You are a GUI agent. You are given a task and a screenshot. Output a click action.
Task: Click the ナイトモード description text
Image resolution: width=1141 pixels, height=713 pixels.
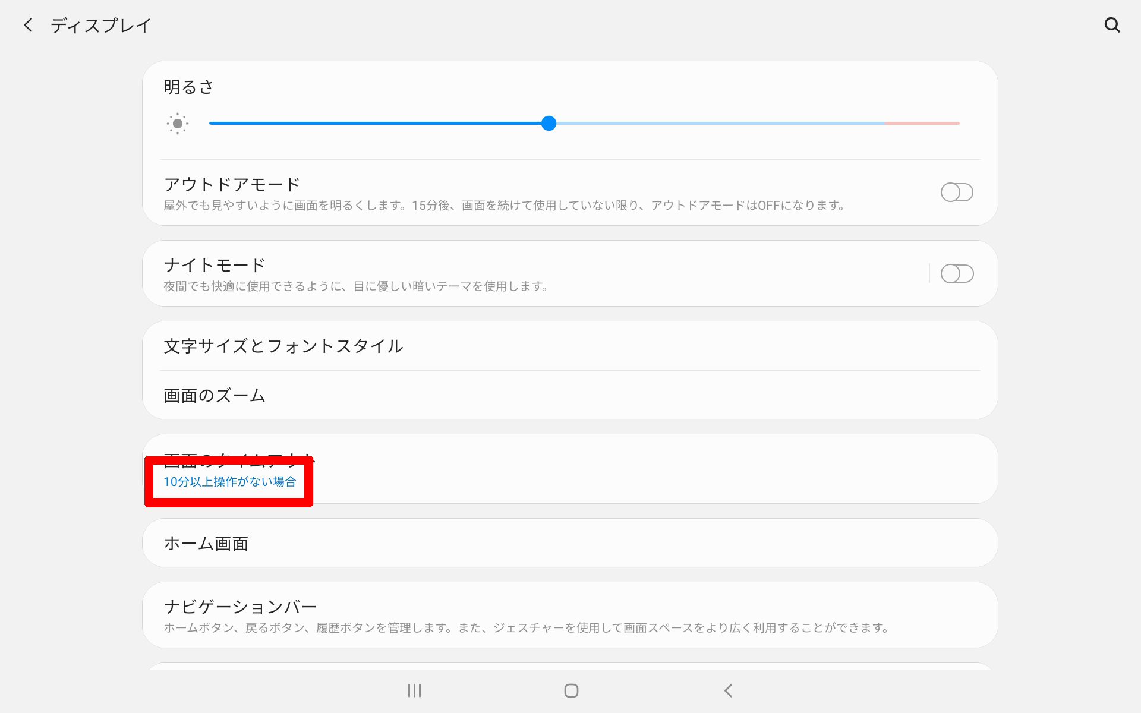355,286
